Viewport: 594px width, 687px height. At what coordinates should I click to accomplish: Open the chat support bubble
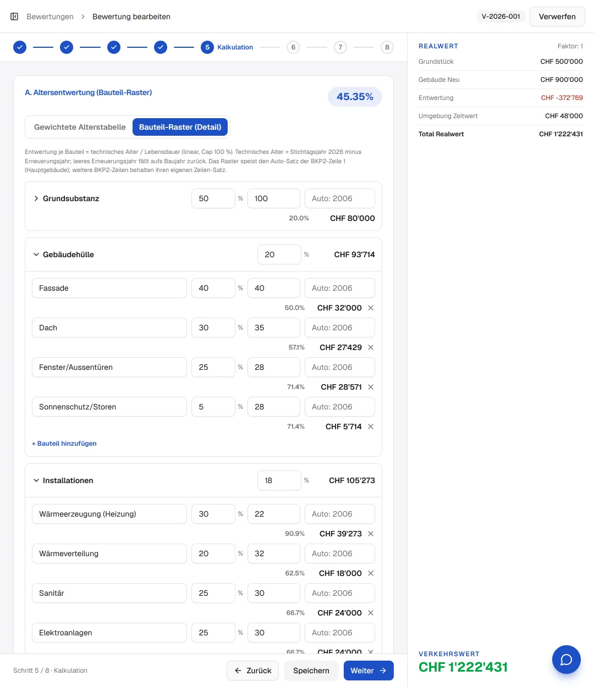566,660
